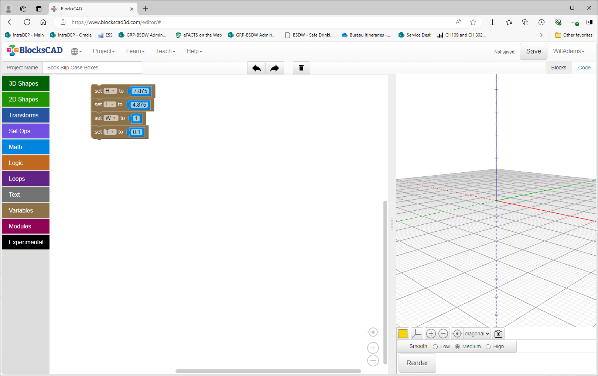This screenshot has width=598, height=376.
Task: Zoom out on the blocks workspace
Action: [373, 361]
